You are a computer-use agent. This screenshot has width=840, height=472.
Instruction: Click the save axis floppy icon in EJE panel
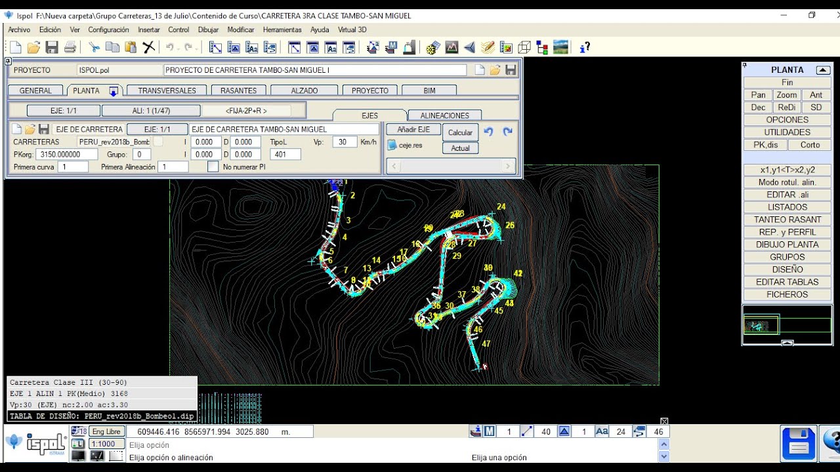click(x=44, y=129)
